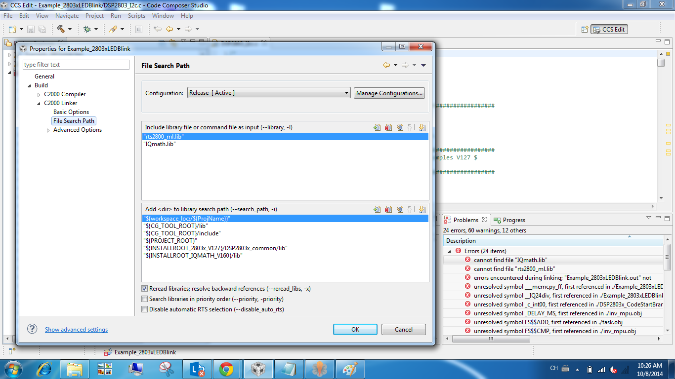Open Internet Explorer from the taskbar
This screenshot has height=379, width=675.
click(45, 369)
